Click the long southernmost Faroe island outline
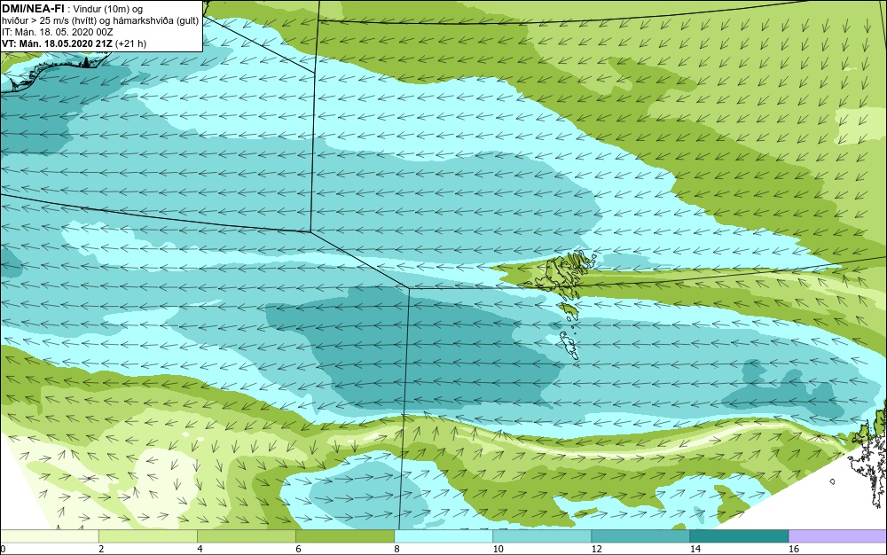Screen dimensions: 887x555 point(569,346)
